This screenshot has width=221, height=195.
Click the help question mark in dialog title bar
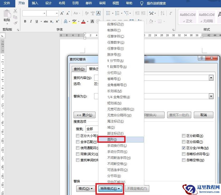pyautogui.click(x=202, y=58)
